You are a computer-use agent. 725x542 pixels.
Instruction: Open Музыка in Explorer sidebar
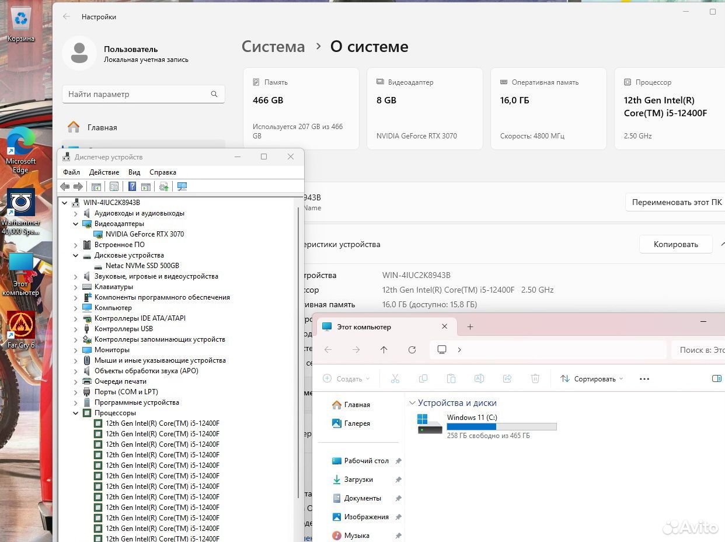point(357,536)
